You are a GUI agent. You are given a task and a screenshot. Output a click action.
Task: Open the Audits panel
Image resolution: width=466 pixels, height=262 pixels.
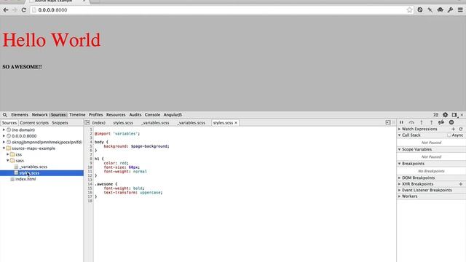tap(135, 115)
